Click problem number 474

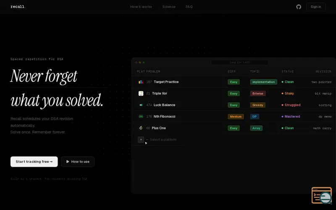click(x=149, y=105)
